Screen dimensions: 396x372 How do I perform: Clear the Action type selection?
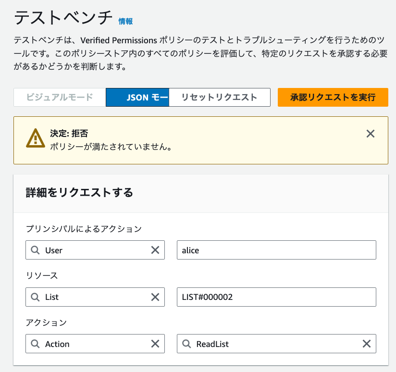[x=155, y=344]
